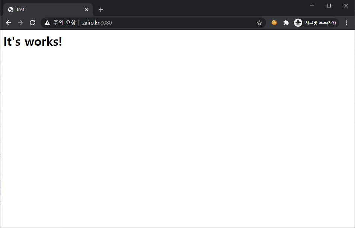Open the not secure warning site info
355x228 pixels.
[60, 23]
